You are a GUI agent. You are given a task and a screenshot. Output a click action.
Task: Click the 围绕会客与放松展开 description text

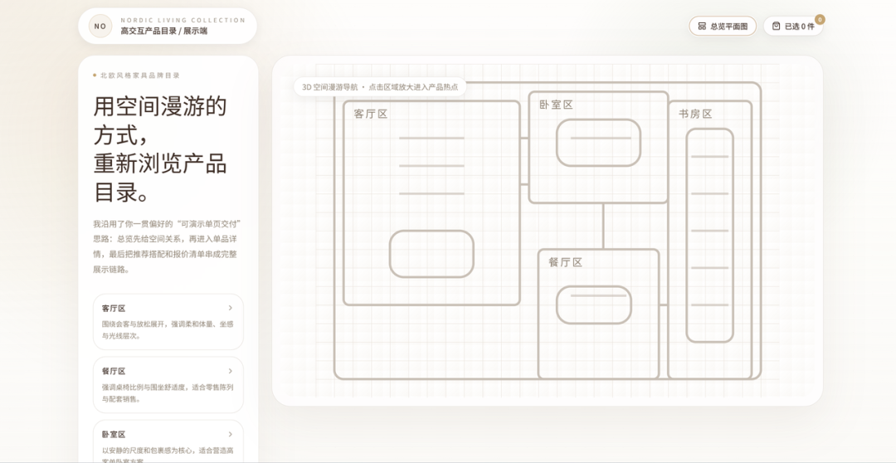168,329
